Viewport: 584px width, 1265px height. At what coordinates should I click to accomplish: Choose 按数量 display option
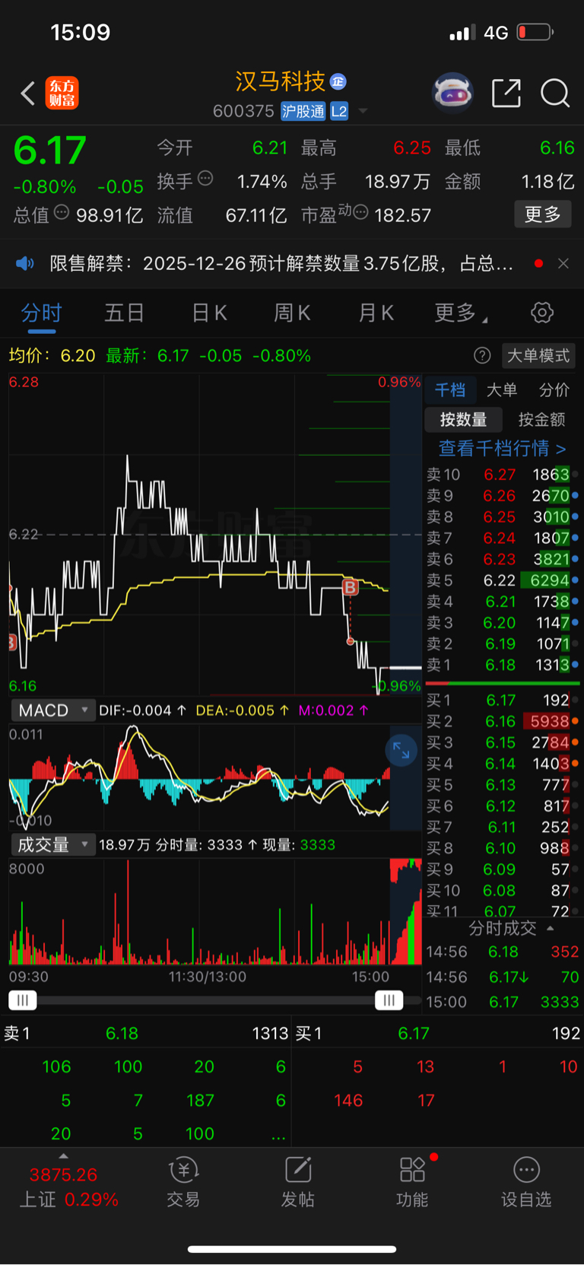pyautogui.click(x=463, y=419)
